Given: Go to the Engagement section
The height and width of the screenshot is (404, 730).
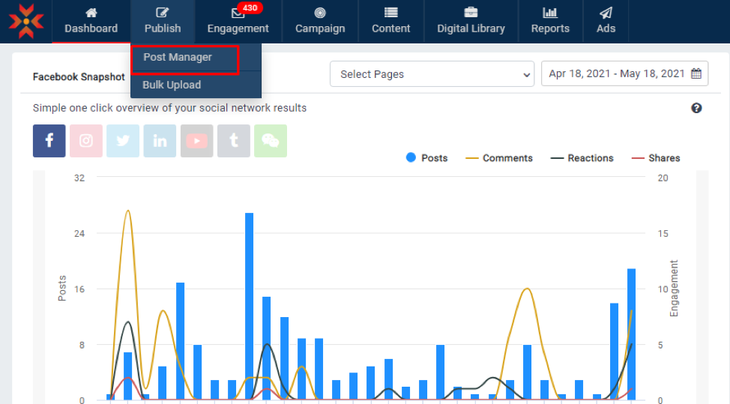Looking at the screenshot, I should click(238, 21).
